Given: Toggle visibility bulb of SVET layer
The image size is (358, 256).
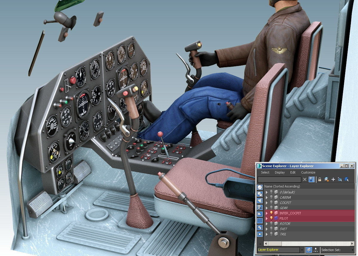Looking at the screenshot, I should (x=271, y=229).
